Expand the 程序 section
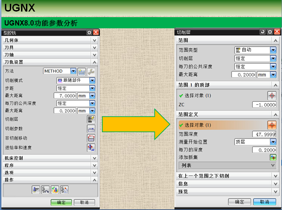Viewport: 282px width, 210px height. click(95, 165)
